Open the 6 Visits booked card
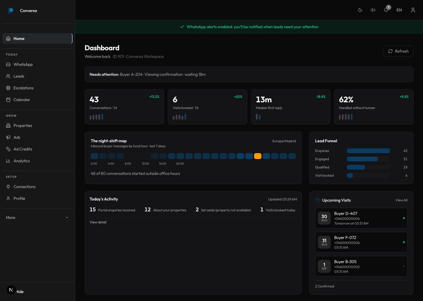This screenshot has width=423, height=301. (x=207, y=107)
